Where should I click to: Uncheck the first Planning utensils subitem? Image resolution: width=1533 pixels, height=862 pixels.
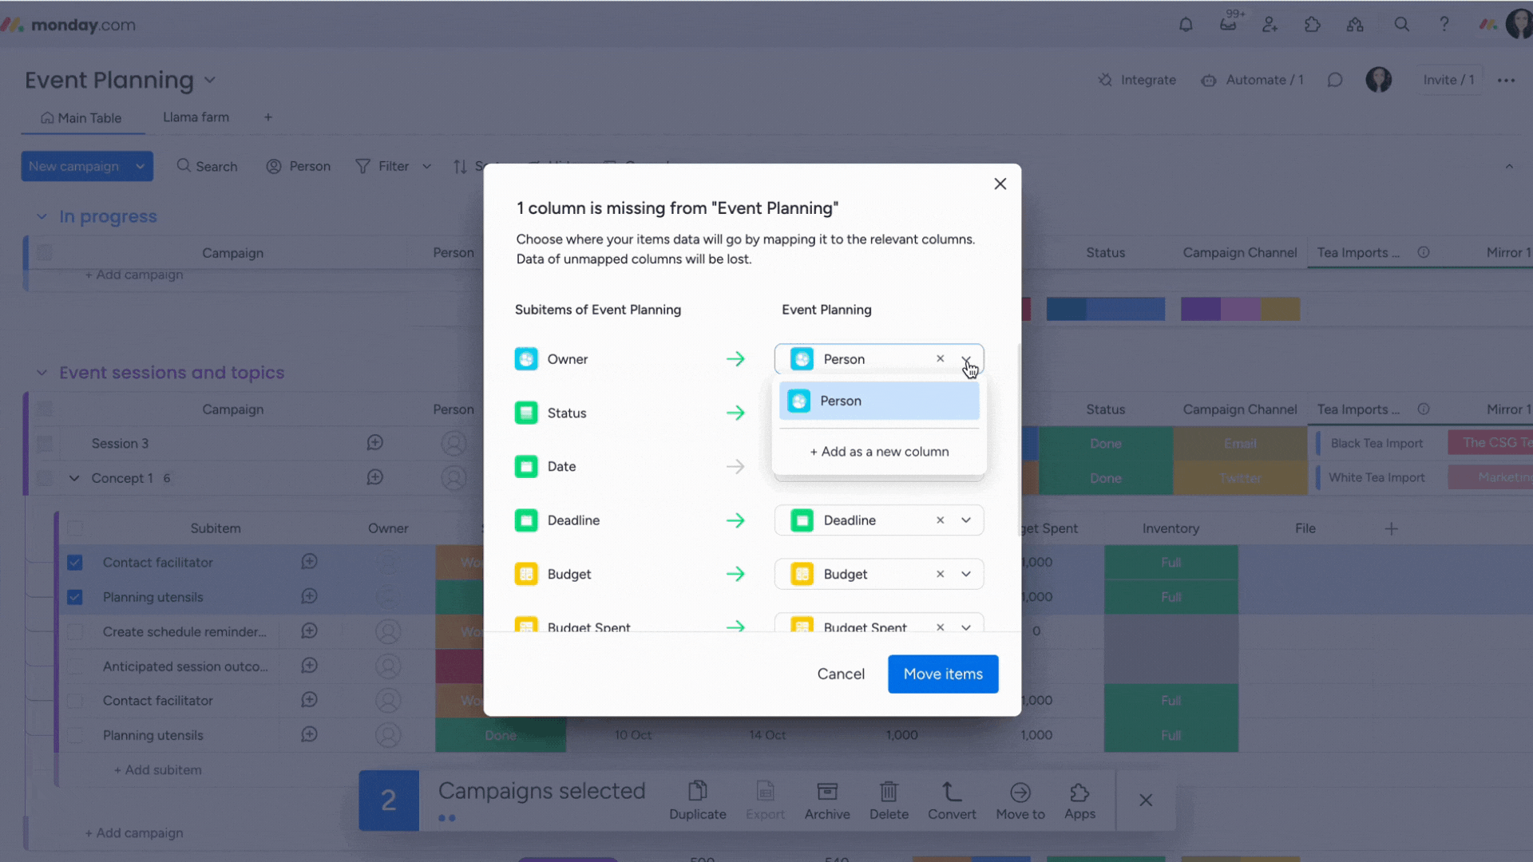[x=75, y=597]
